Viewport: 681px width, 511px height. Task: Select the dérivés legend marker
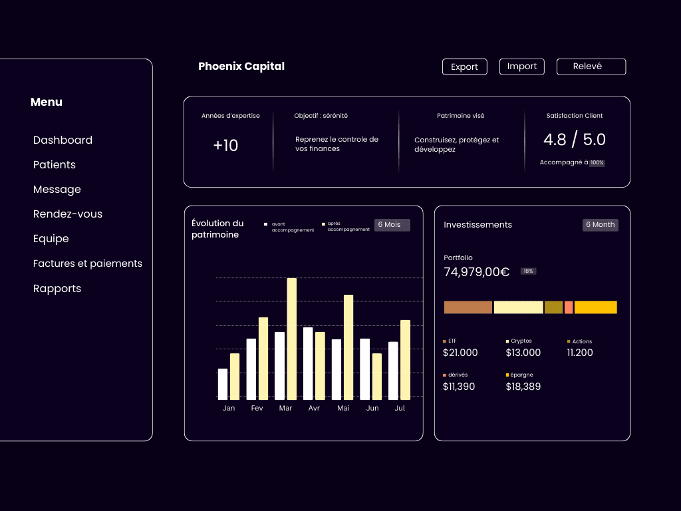coord(446,375)
